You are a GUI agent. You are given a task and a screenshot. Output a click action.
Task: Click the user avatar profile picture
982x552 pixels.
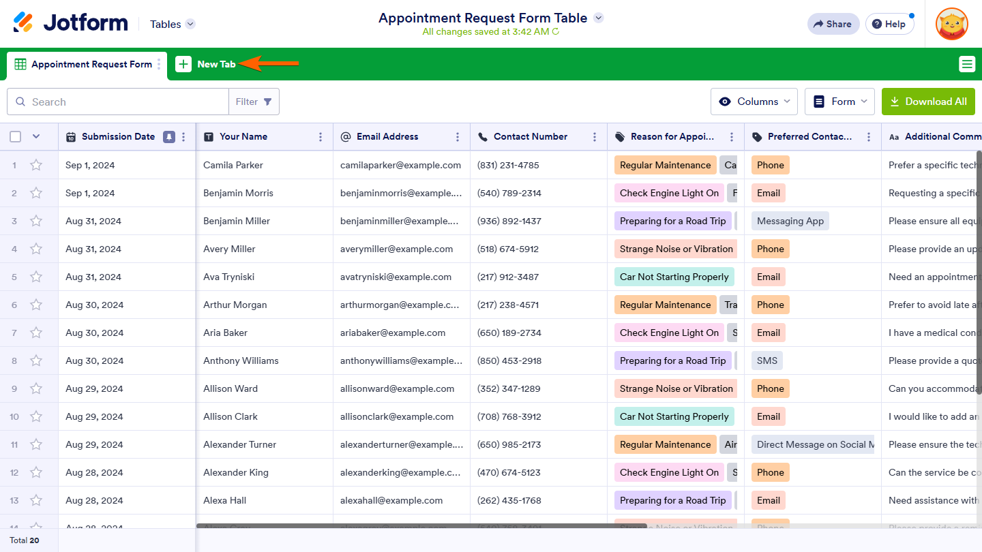pos(951,24)
